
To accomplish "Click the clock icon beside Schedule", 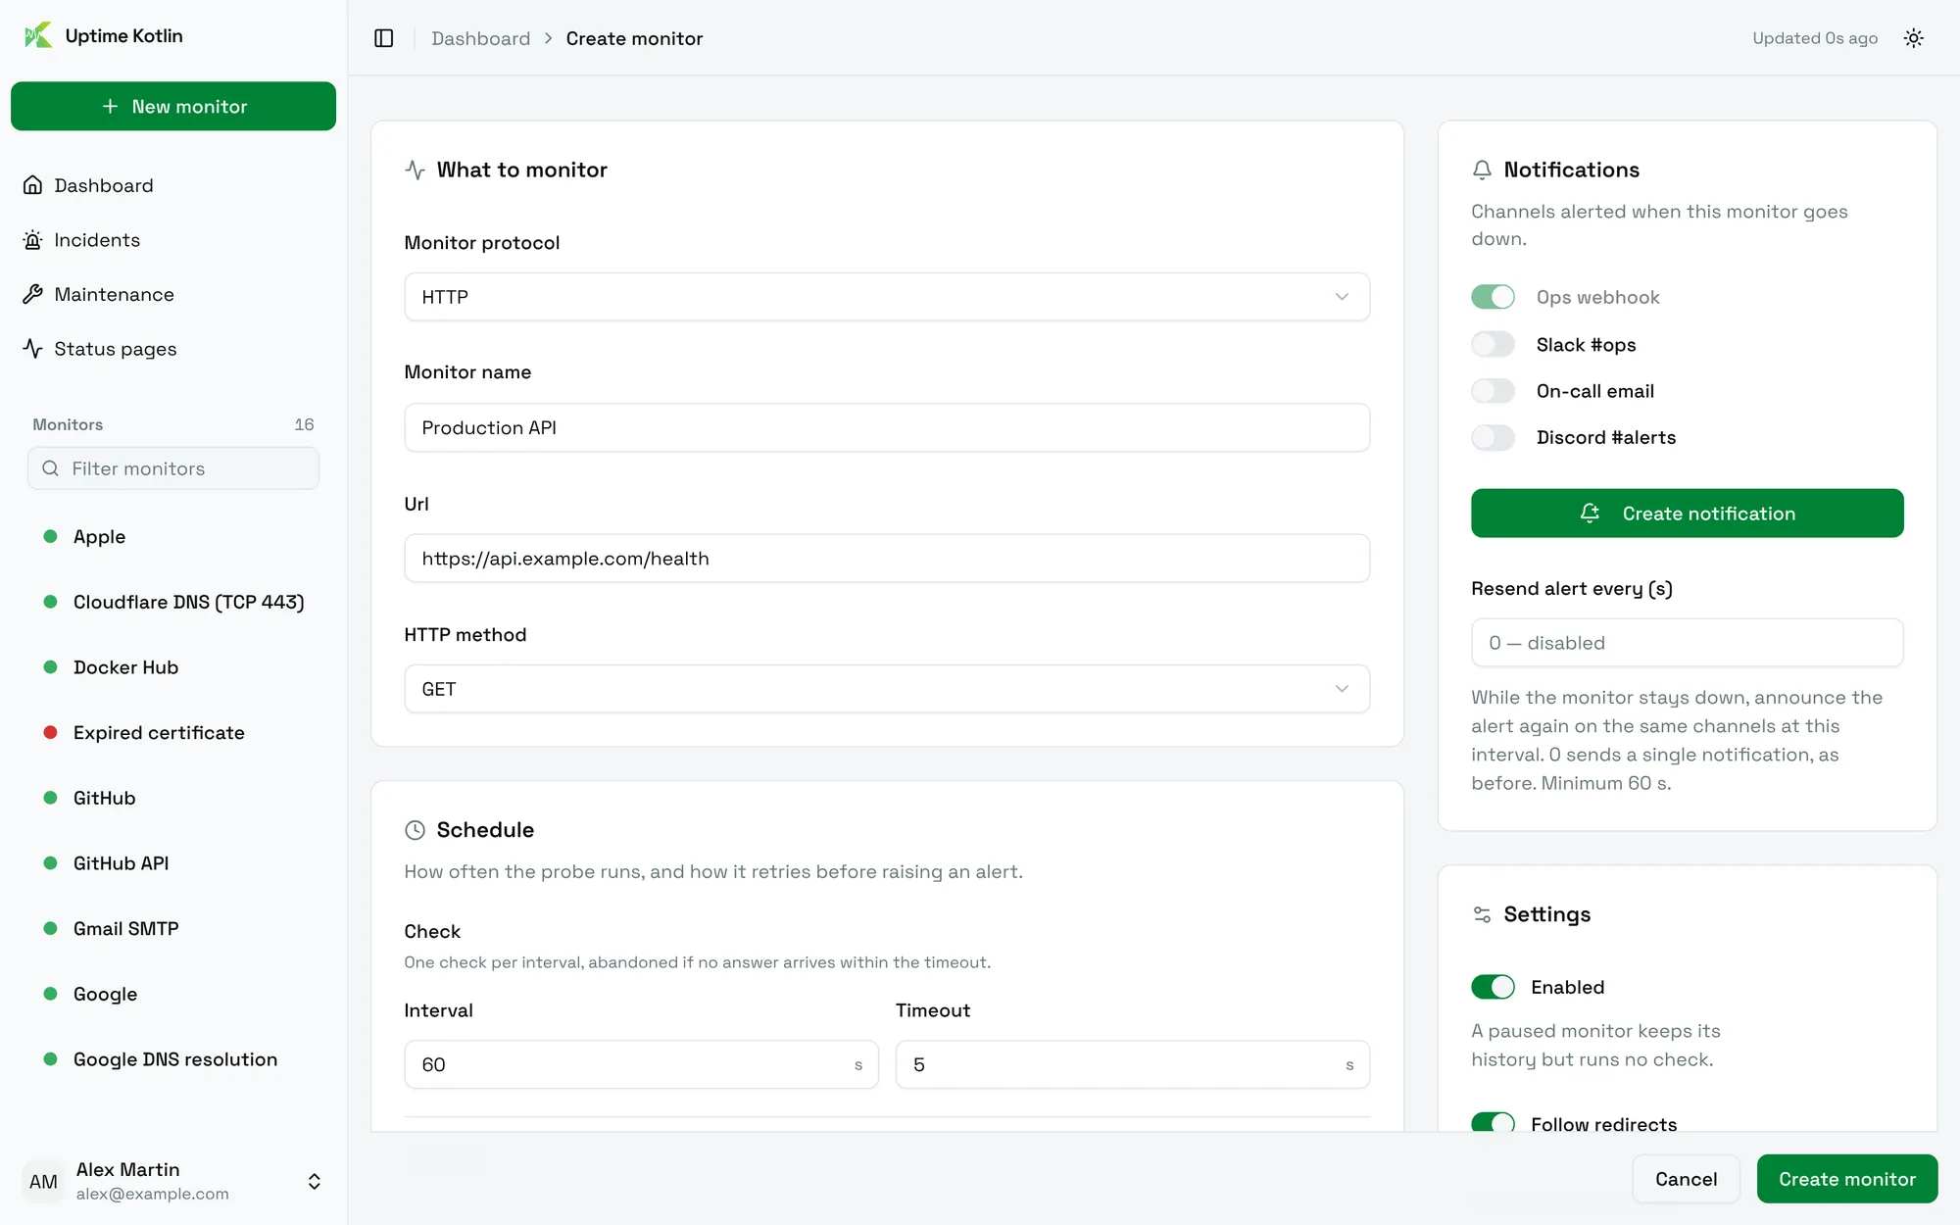I will tap(415, 830).
